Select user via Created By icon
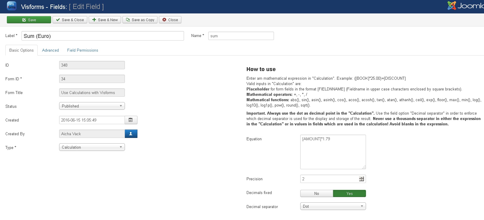Screen dimensions: 484x220 tap(131, 134)
